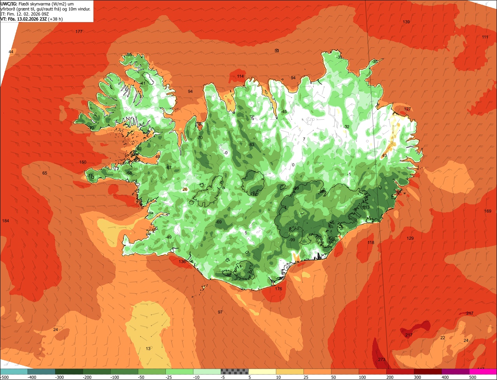Click the map value 7 in northern Iceland
The width and height of the screenshot is (497, 380).
[x=304, y=139]
